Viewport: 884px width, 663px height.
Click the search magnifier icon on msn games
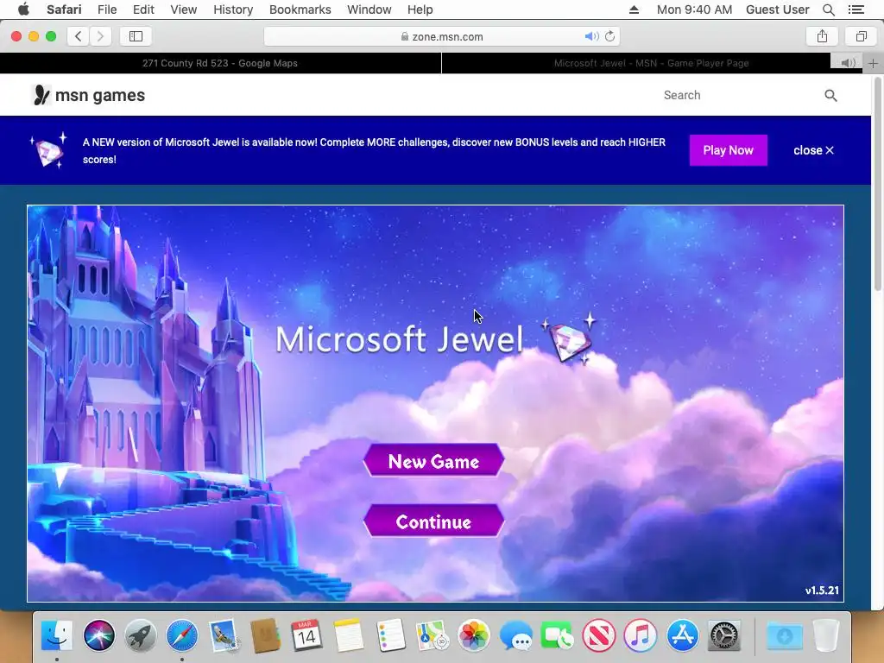(x=830, y=95)
